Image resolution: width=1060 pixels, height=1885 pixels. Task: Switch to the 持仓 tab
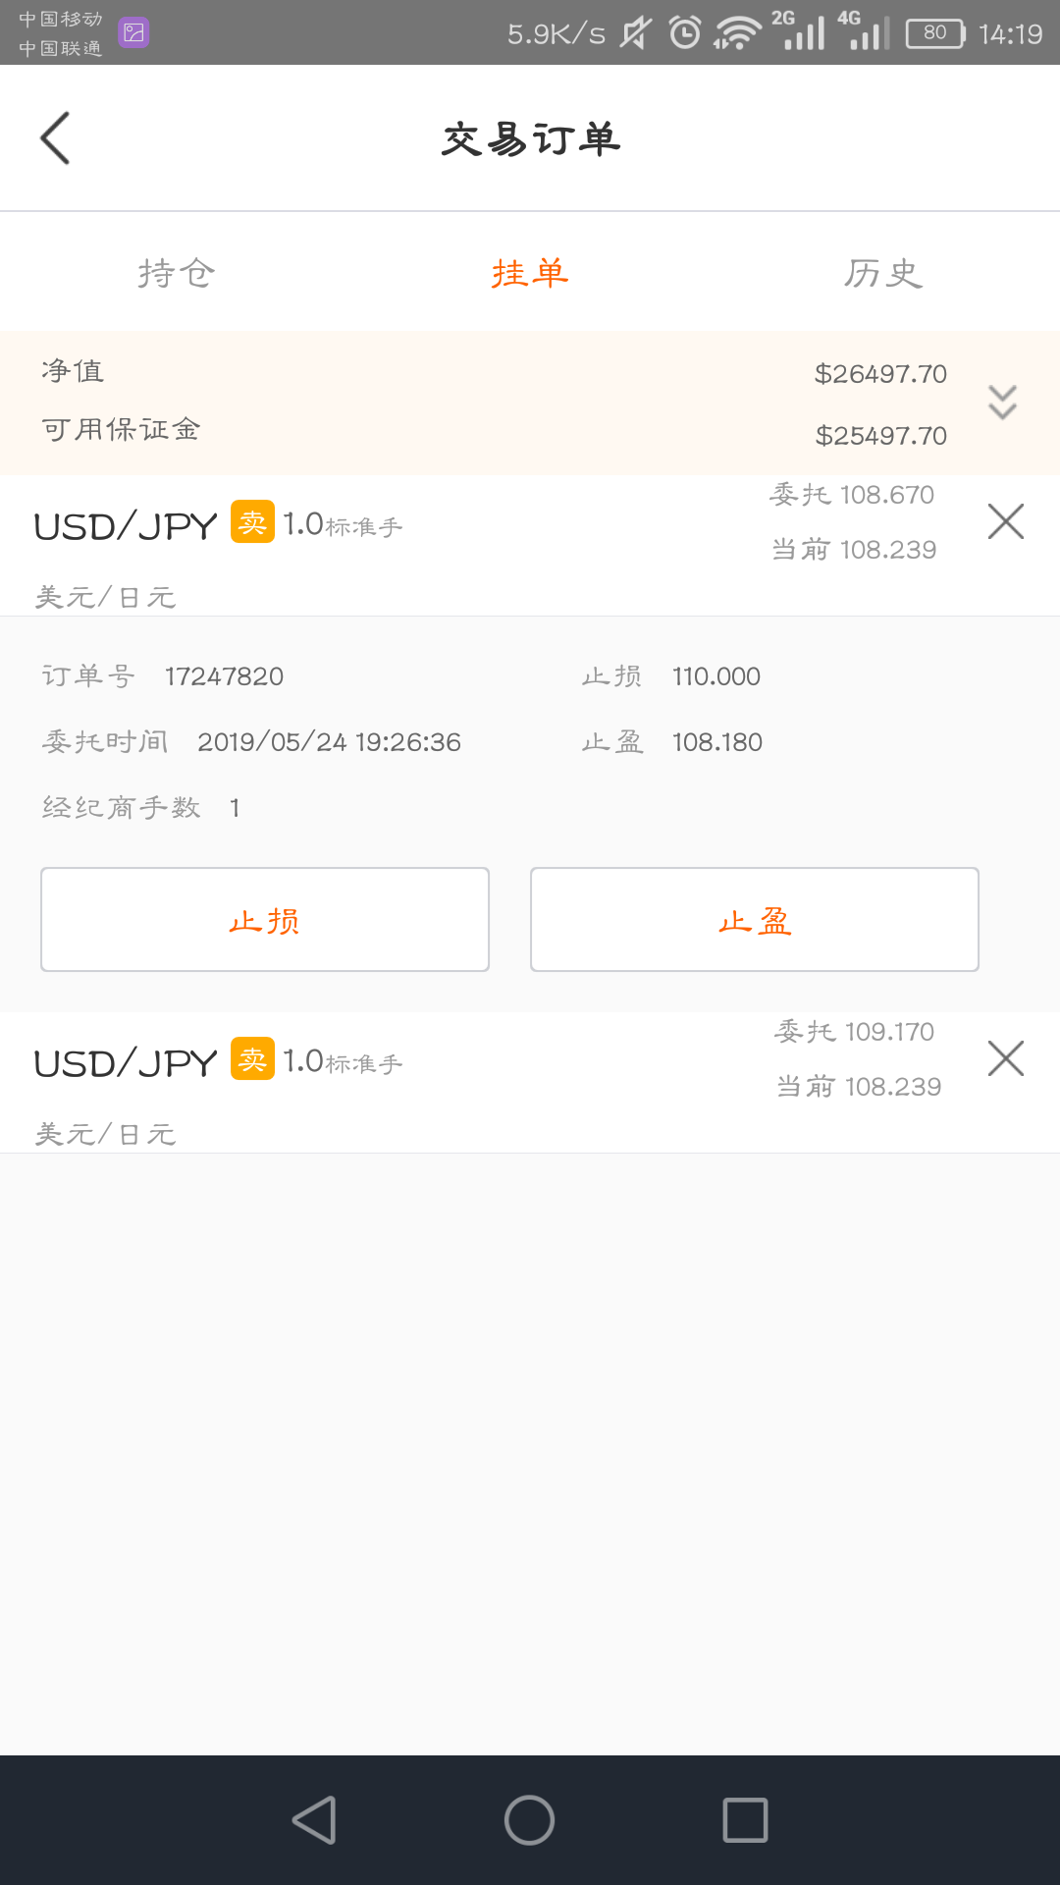point(177,273)
